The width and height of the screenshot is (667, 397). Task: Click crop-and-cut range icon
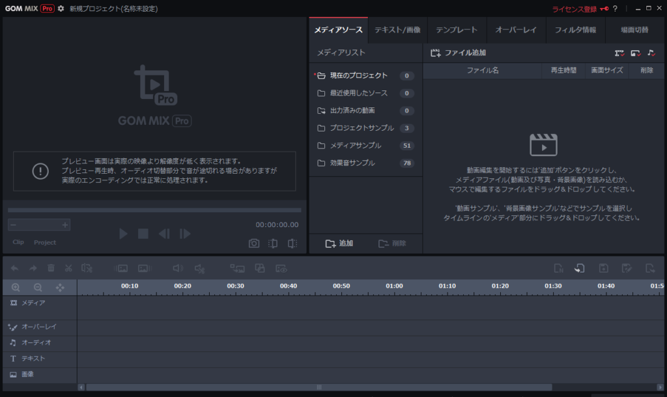click(x=87, y=268)
